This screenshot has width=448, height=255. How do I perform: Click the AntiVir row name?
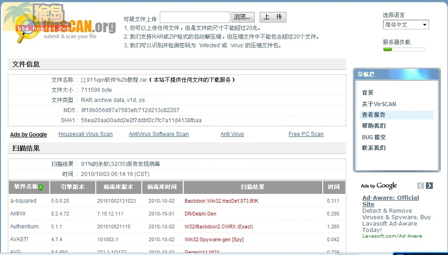coord(18,214)
